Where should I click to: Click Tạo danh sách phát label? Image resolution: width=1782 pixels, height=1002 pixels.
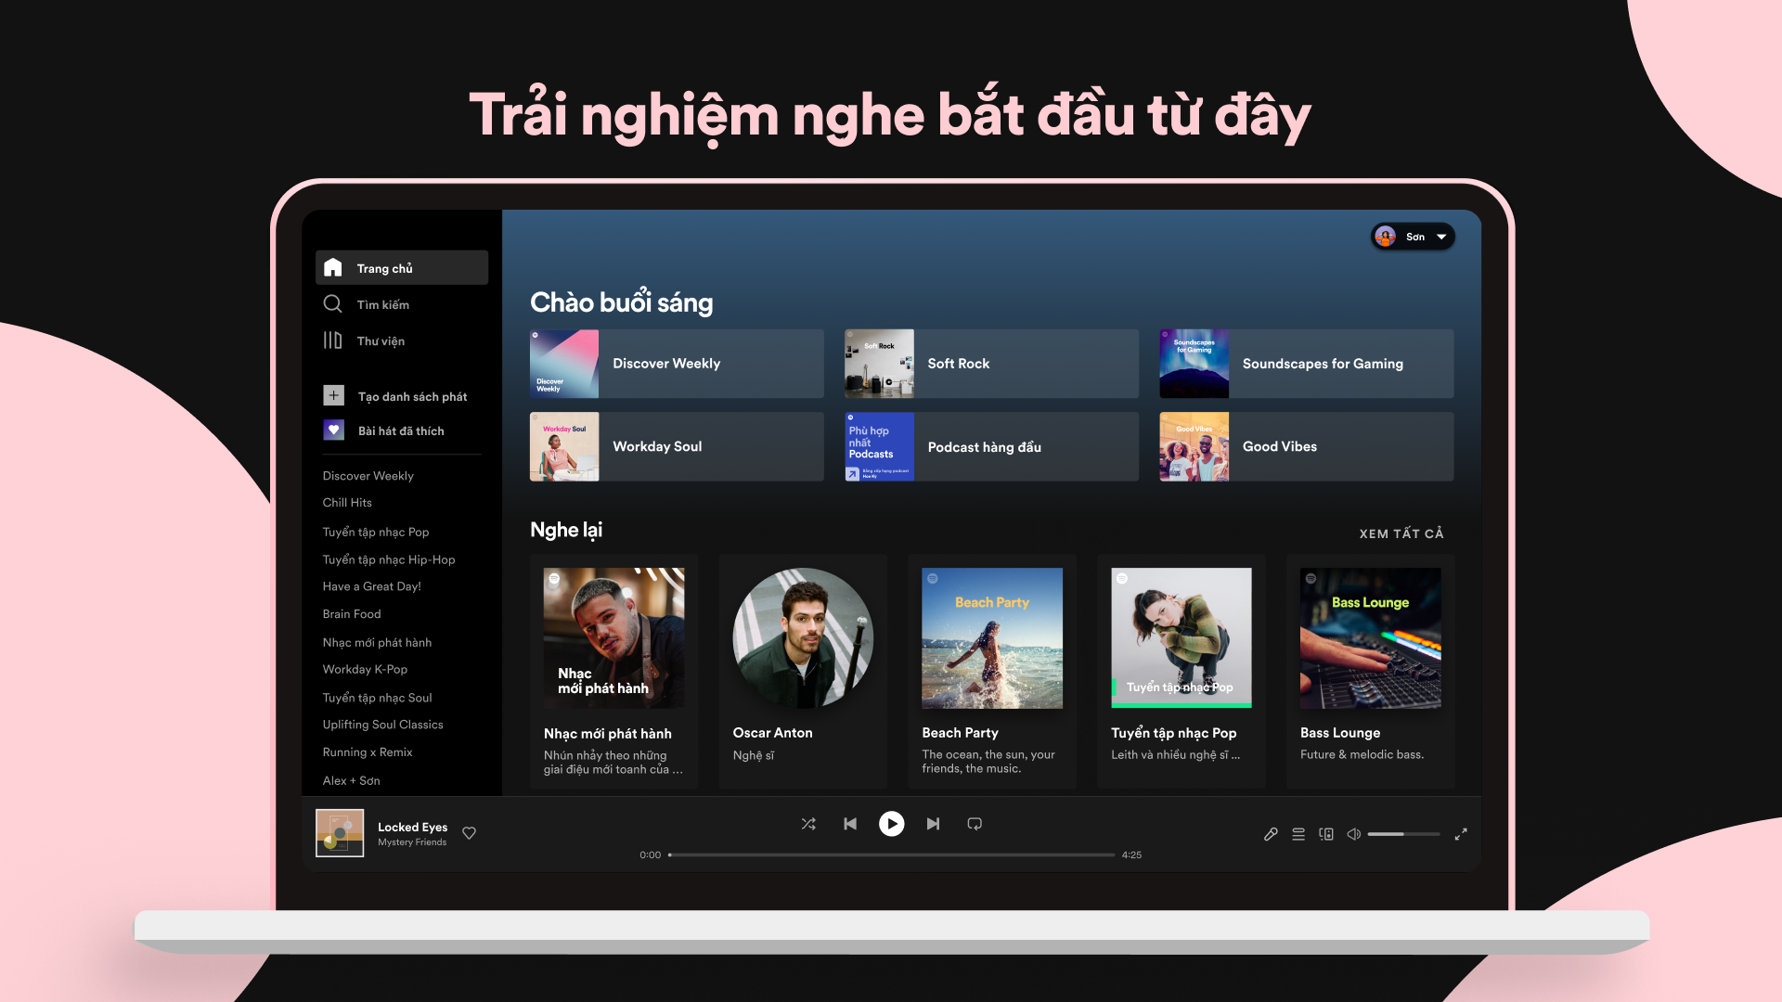pyautogui.click(x=412, y=396)
